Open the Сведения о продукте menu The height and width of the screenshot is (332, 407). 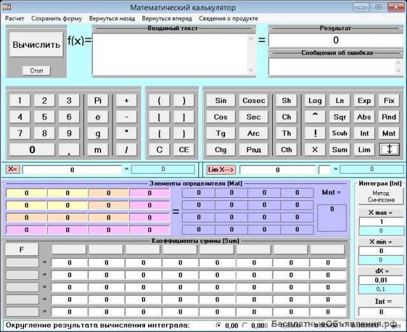[228, 18]
